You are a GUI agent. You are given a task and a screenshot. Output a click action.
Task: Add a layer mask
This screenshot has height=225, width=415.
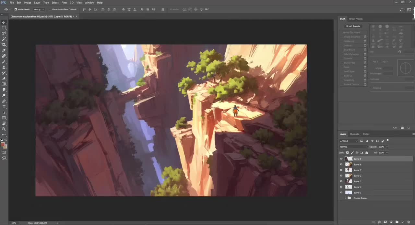(385, 222)
